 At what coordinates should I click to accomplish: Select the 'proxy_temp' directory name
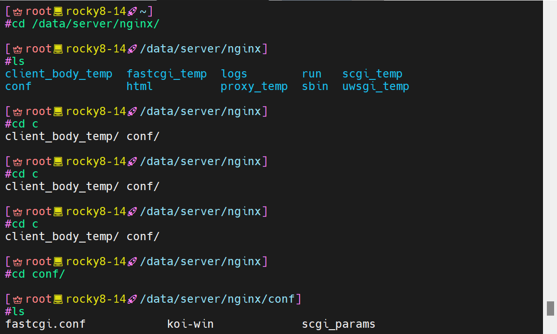click(254, 87)
